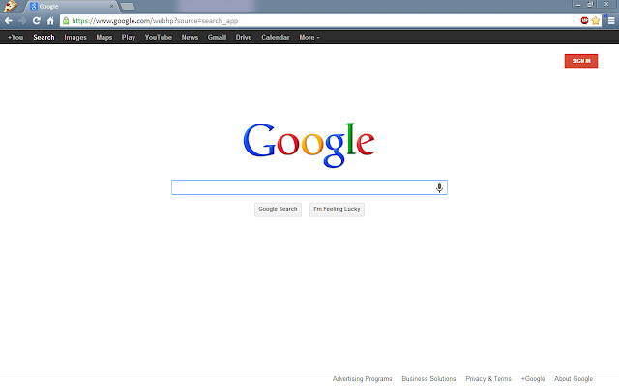
Task: Open the red Adblock extension icon
Action: [x=584, y=20]
